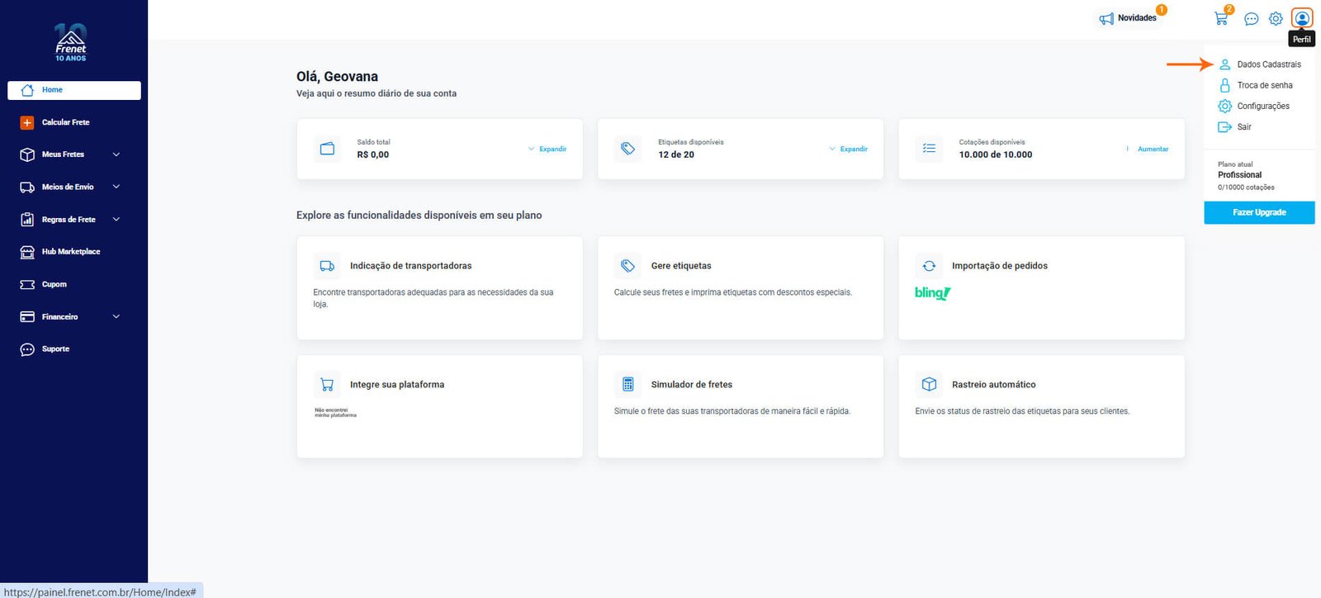Click the Frenet logo
This screenshot has width=1321, height=598.
[x=71, y=42]
